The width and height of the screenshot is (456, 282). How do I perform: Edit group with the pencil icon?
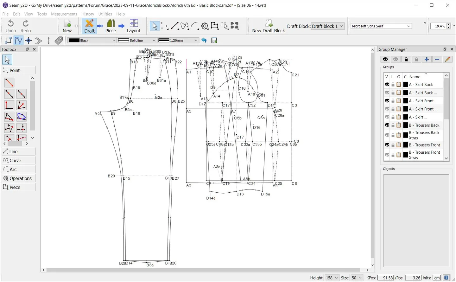[x=447, y=59]
